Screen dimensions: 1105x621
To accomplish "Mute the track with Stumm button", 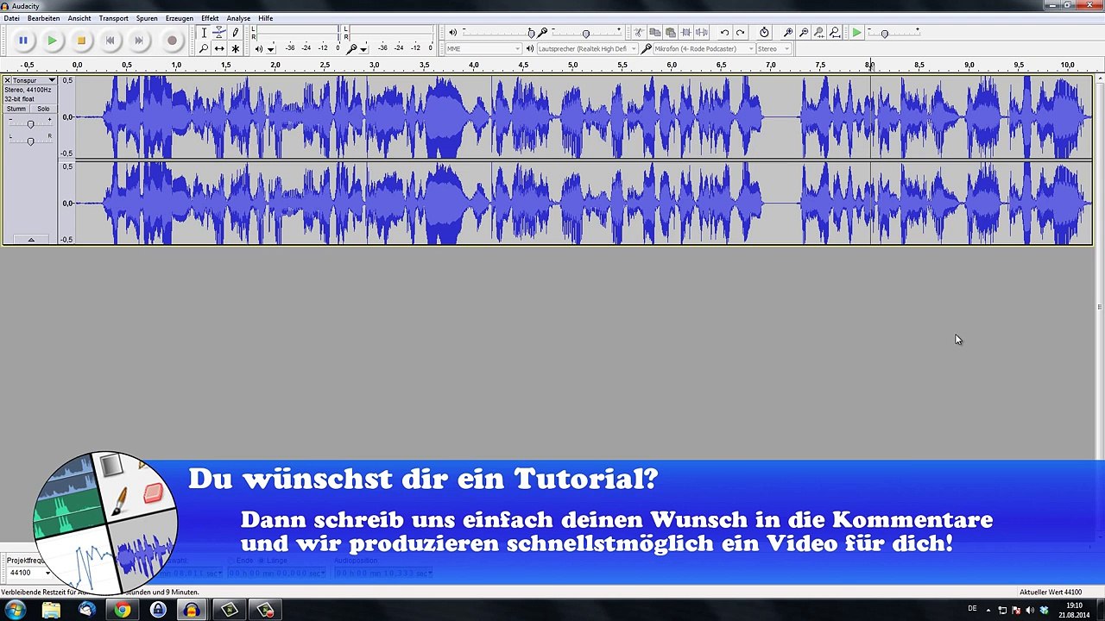I will click(16, 109).
